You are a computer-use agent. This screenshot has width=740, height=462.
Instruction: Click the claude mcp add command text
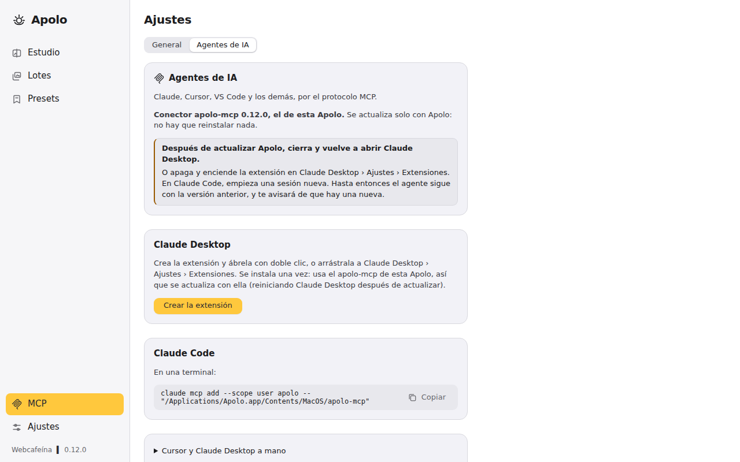(265, 397)
